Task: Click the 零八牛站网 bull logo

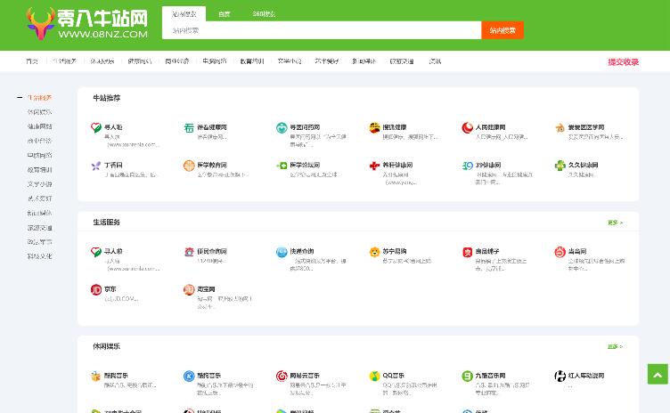Action: coord(41,24)
